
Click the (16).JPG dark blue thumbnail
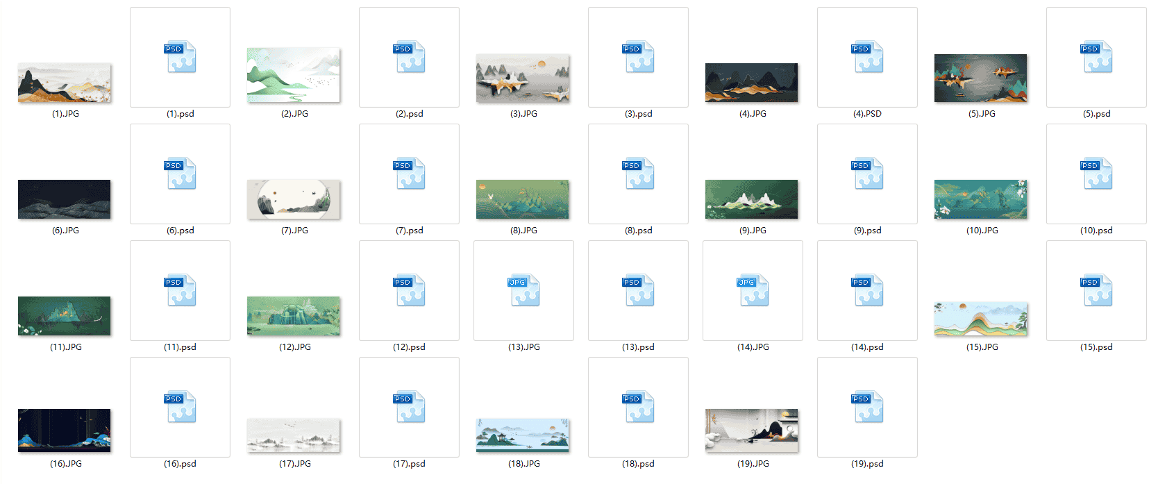[x=65, y=431]
